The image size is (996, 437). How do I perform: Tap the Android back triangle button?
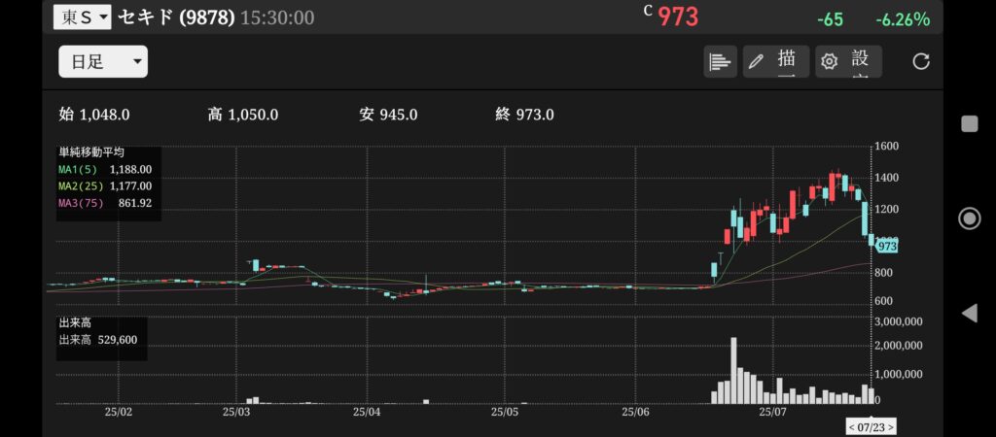tap(970, 312)
